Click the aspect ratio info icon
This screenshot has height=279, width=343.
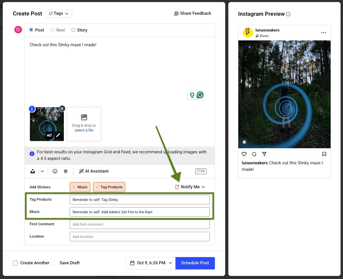point(32,154)
